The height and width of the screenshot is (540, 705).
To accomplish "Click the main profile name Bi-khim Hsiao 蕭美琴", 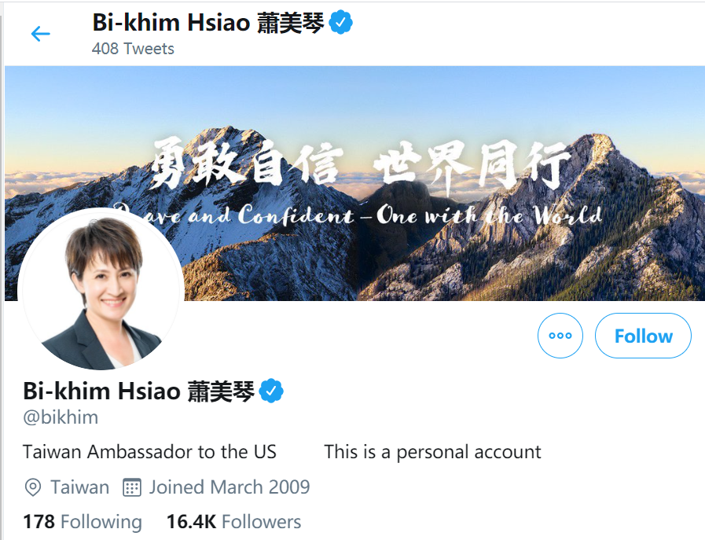I will pyautogui.click(x=138, y=391).
